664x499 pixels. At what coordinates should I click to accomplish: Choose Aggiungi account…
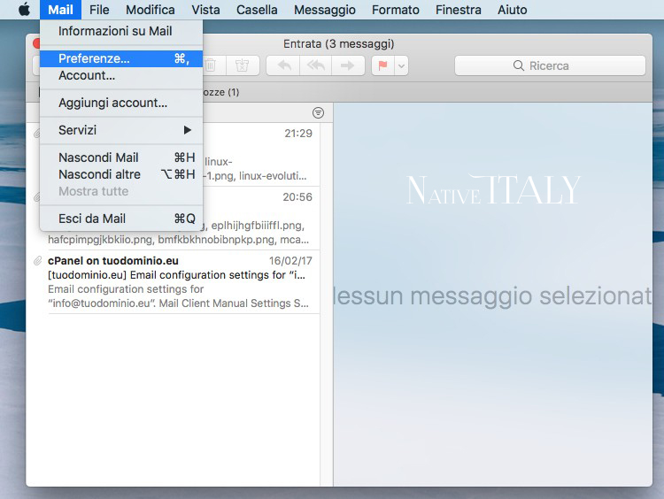[x=121, y=103]
